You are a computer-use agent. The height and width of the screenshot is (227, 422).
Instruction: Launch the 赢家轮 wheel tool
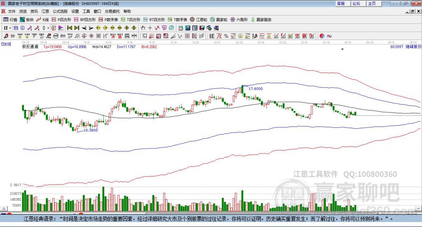tap(219, 20)
